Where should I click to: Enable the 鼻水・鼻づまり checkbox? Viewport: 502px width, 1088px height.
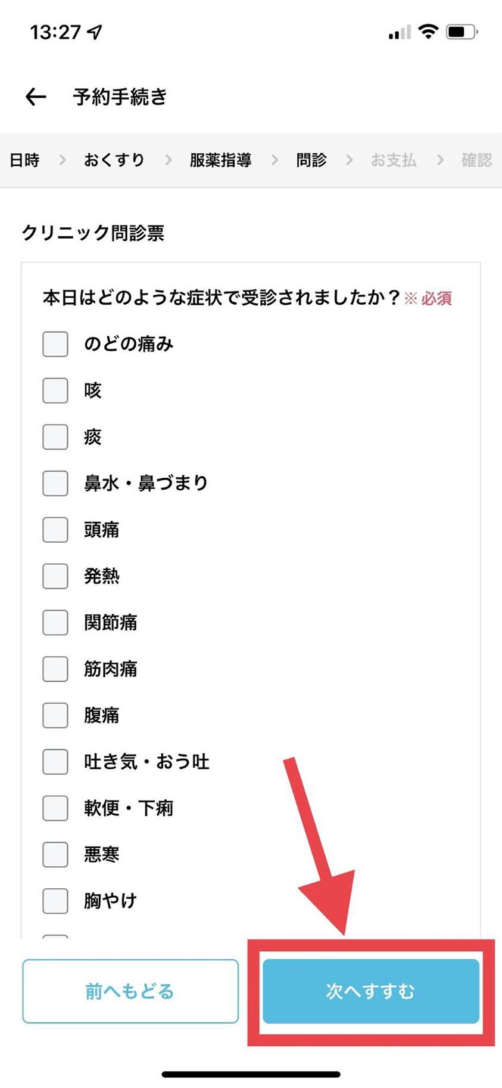click(x=55, y=483)
